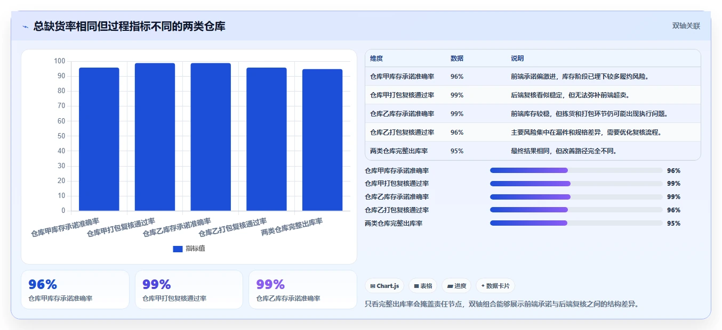722x330 pixels.
Task: Click the 仓库甲库存承诺准确率 chart bar
Action: tap(99, 139)
